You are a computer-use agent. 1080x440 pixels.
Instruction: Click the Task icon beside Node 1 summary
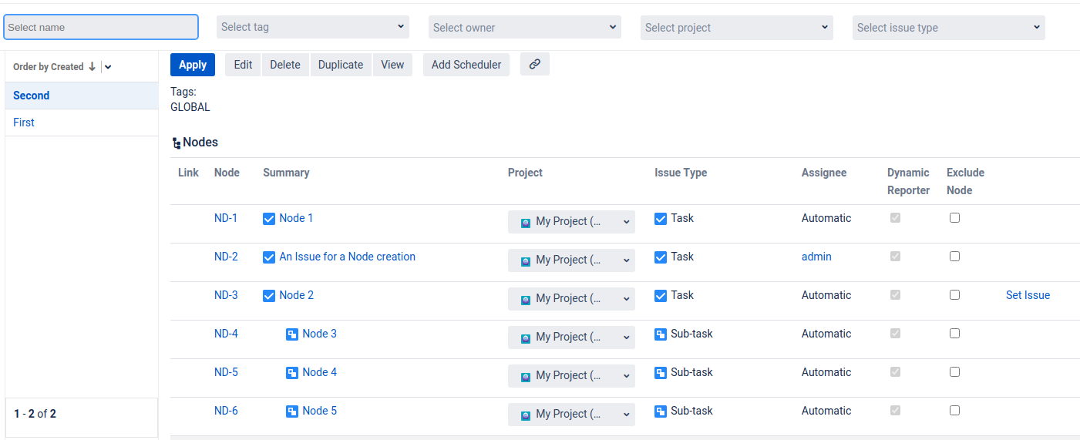pos(269,219)
